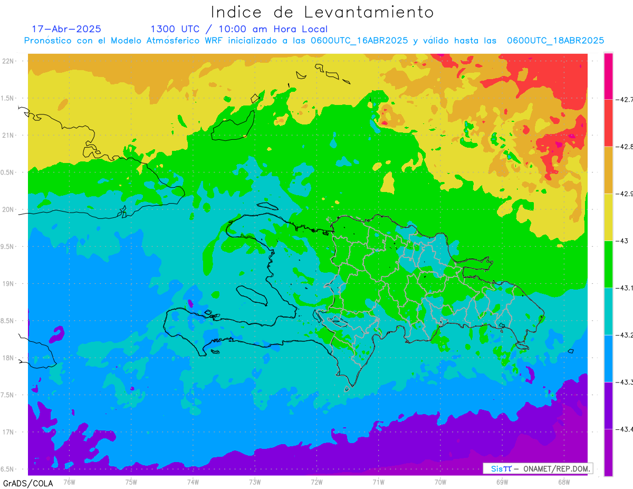Click the '69W' longitude label

[x=502, y=482]
